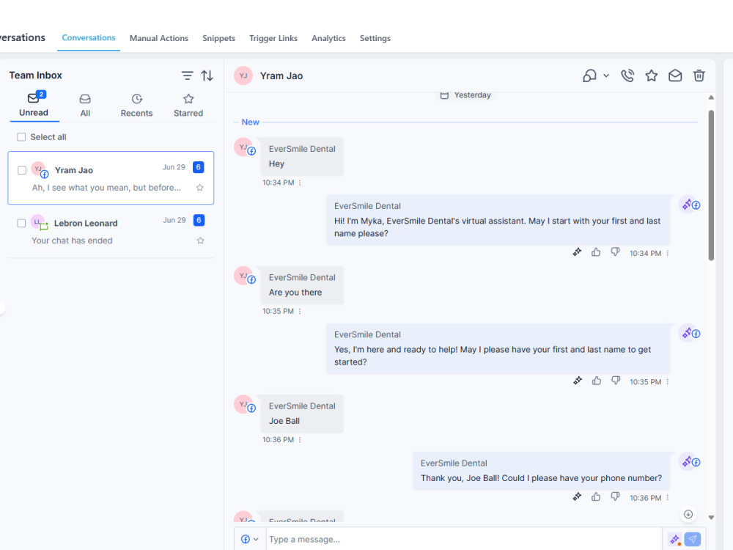Thumbs up the 'Yes, I'm here' message
The image size is (733, 550).
click(x=597, y=381)
